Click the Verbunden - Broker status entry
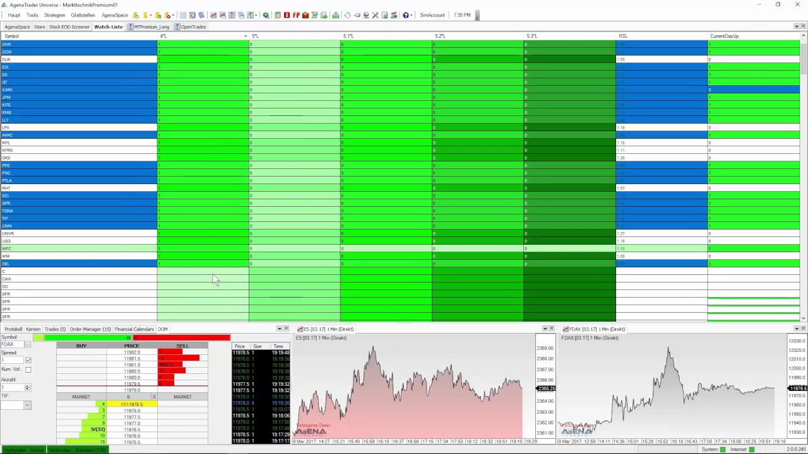Screen dimensions: 808x454 pos(23,450)
